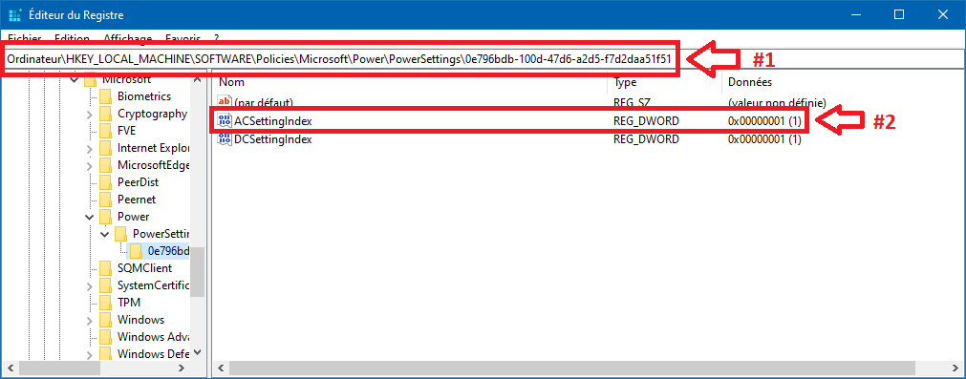Select the SQMClient key label
The image size is (966, 379).
click(x=145, y=268)
